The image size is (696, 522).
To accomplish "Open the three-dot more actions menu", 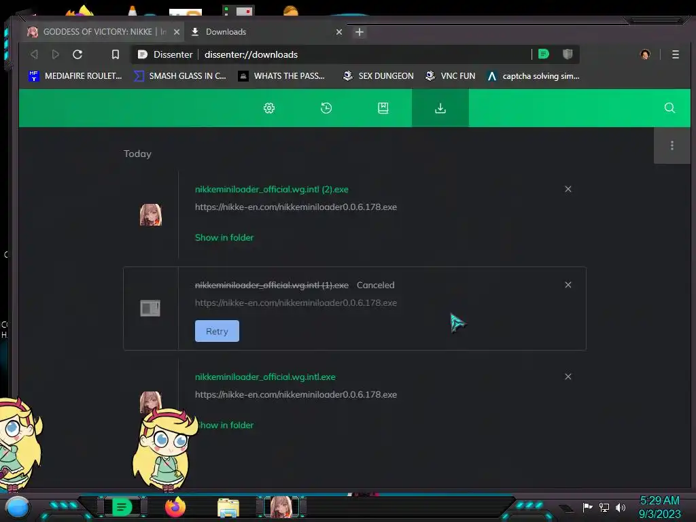I will point(672,145).
